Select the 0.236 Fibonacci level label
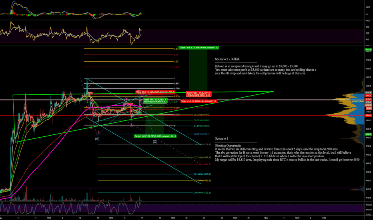 click(x=177, y=115)
